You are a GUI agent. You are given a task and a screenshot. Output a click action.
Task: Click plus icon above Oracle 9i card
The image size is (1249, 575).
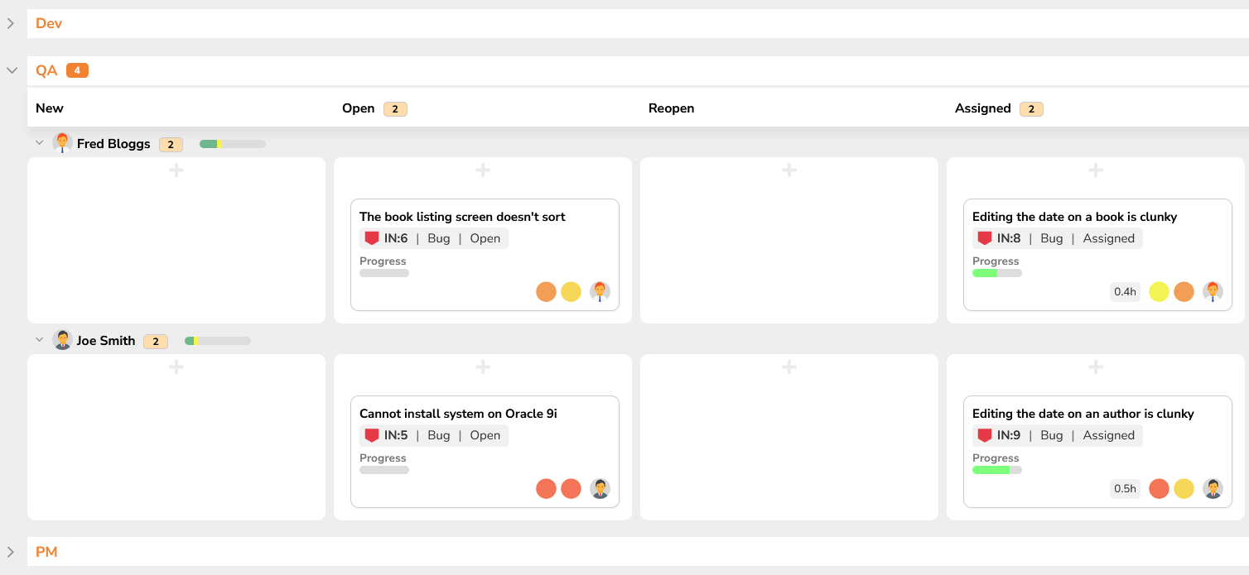coord(483,367)
